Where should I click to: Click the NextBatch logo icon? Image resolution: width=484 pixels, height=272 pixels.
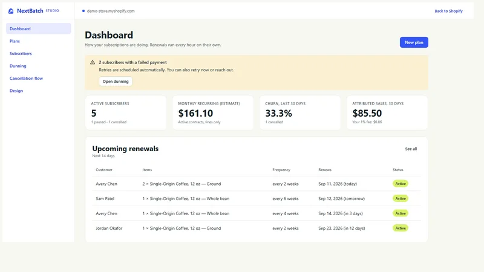coord(11,11)
